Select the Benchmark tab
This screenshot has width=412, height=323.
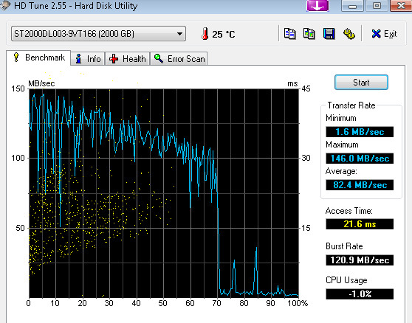coord(38,58)
